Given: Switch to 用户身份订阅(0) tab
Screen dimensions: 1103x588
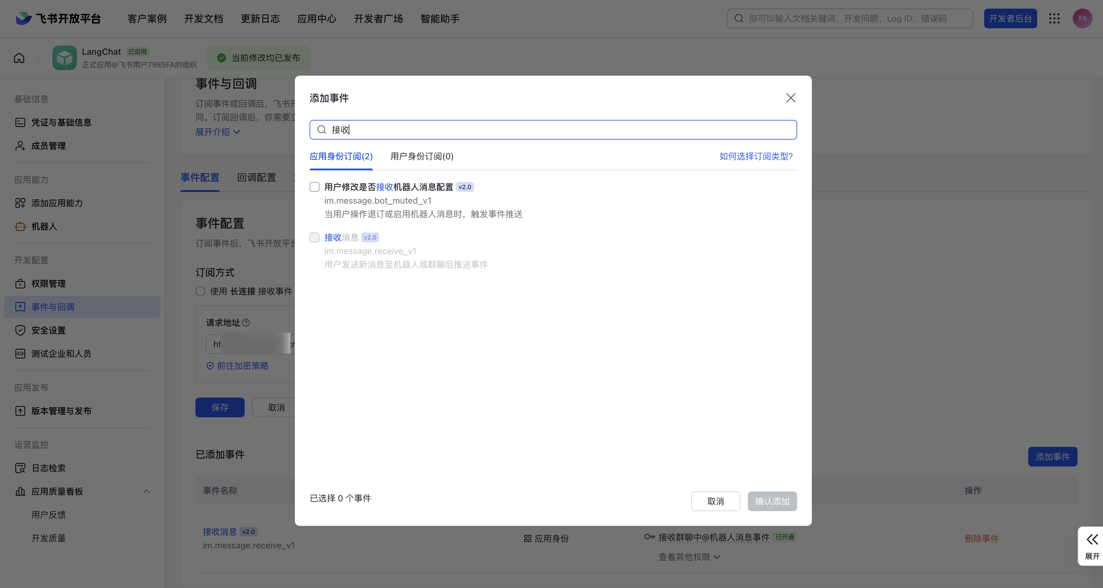Looking at the screenshot, I should pyautogui.click(x=422, y=156).
